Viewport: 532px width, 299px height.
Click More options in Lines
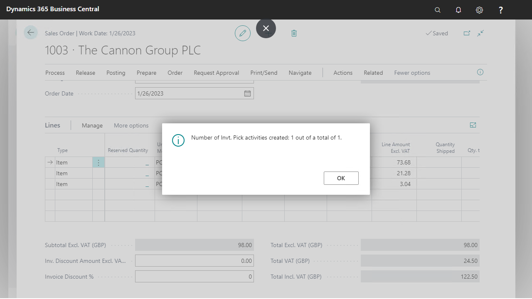(131, 125)
